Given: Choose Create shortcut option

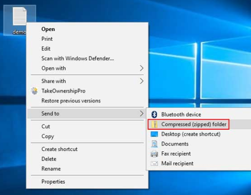Looking at the screenshot, I should 60,149.
